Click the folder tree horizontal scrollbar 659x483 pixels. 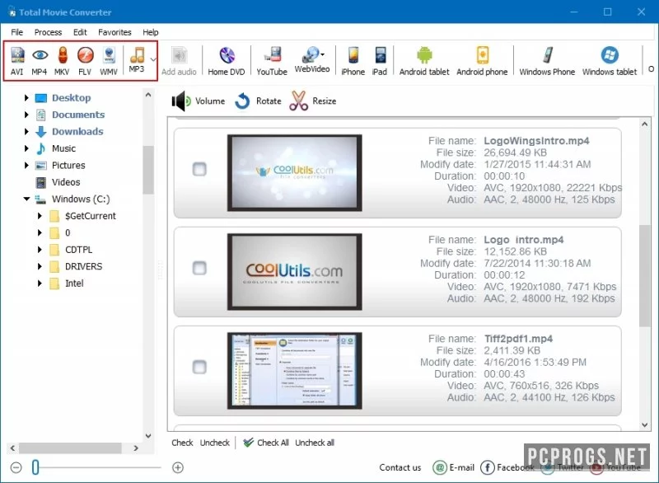[x=70, y=448]
